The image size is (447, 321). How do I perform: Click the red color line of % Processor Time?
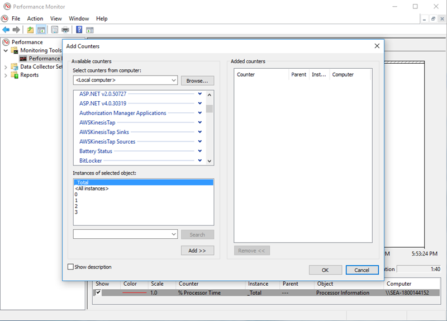(x=134, y=292)
